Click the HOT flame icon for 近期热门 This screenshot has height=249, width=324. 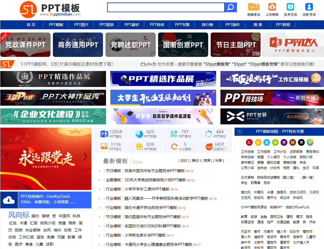tap(209, 146)
